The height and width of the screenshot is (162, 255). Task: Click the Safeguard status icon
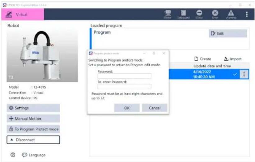click(184, 15)
